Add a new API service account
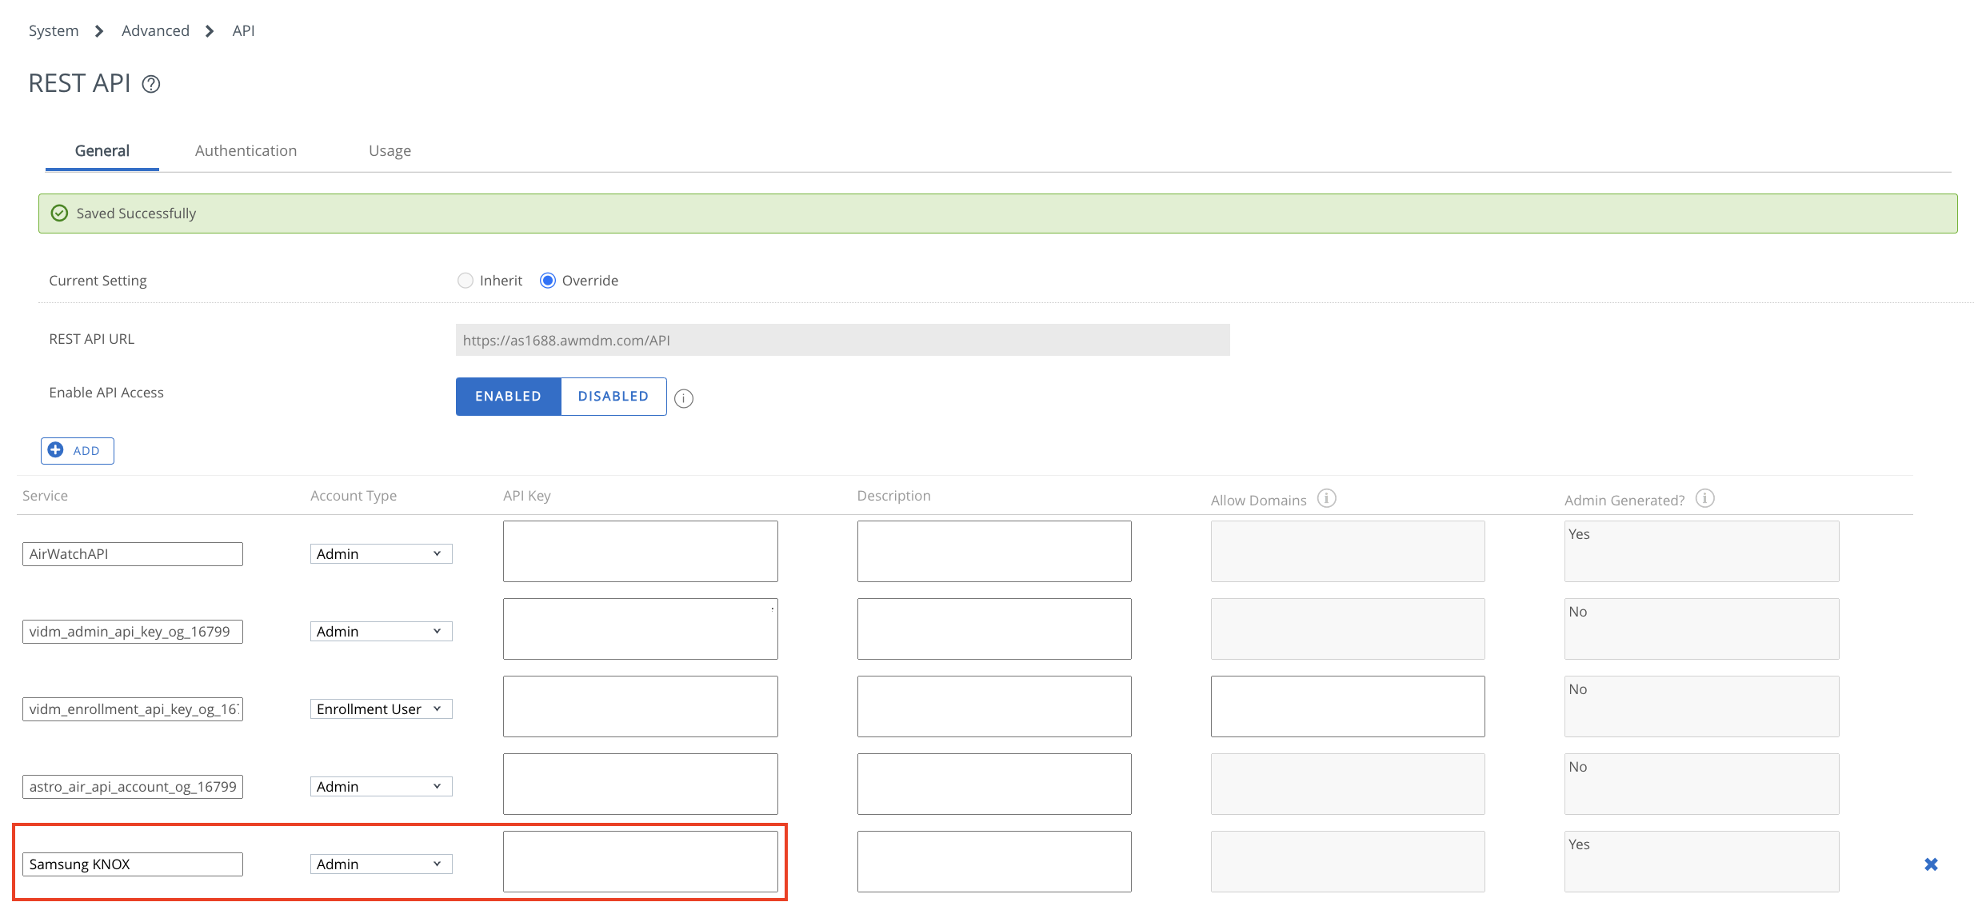The image size is (1974, 902). (77, 450)
